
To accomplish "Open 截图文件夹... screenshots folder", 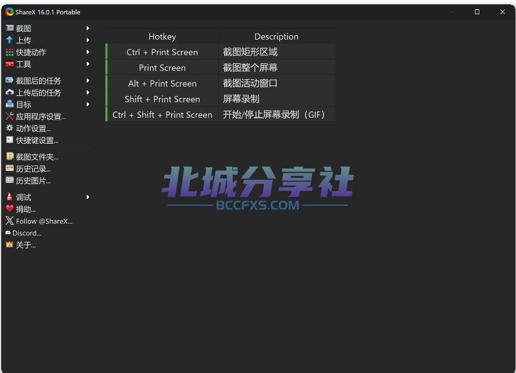I will pos(48,157).
